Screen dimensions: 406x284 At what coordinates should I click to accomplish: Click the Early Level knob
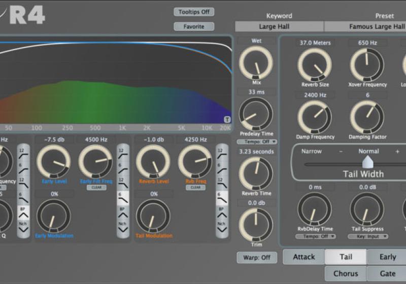pyautogui.click(x=54, y=161)
